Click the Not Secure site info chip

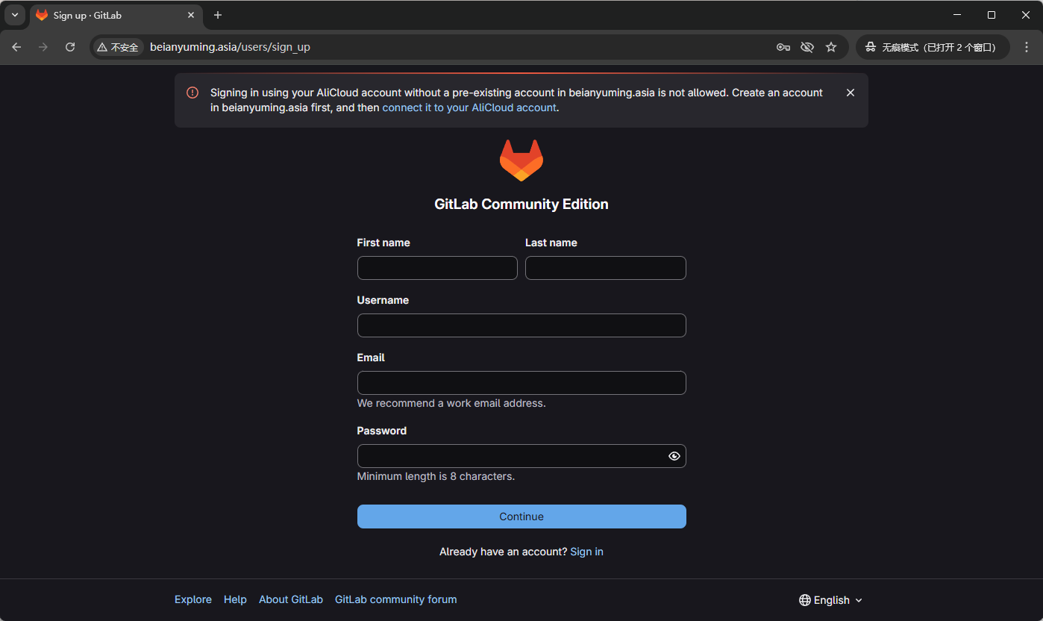pos(119,47)
